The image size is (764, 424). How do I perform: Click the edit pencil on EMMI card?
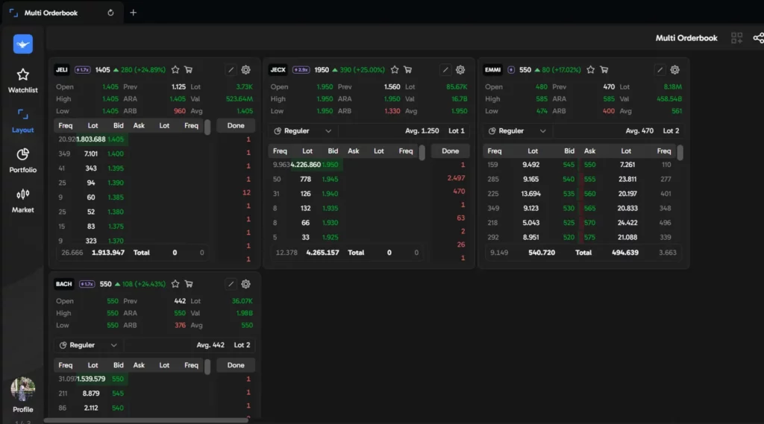click(660, 69)
